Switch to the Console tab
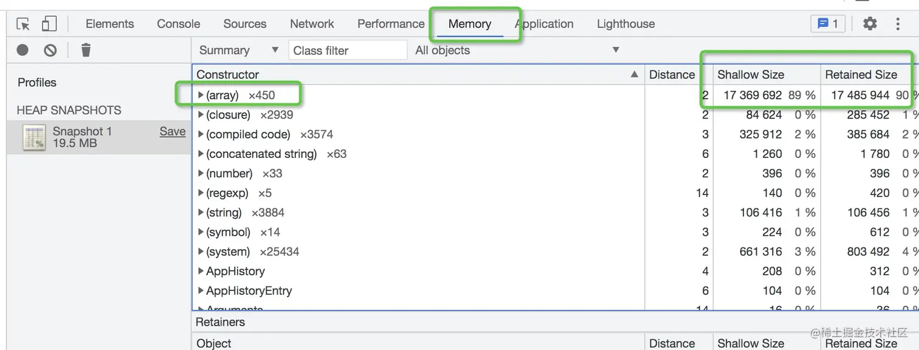The height and width of the screenshot is (350, 919). 178,24
